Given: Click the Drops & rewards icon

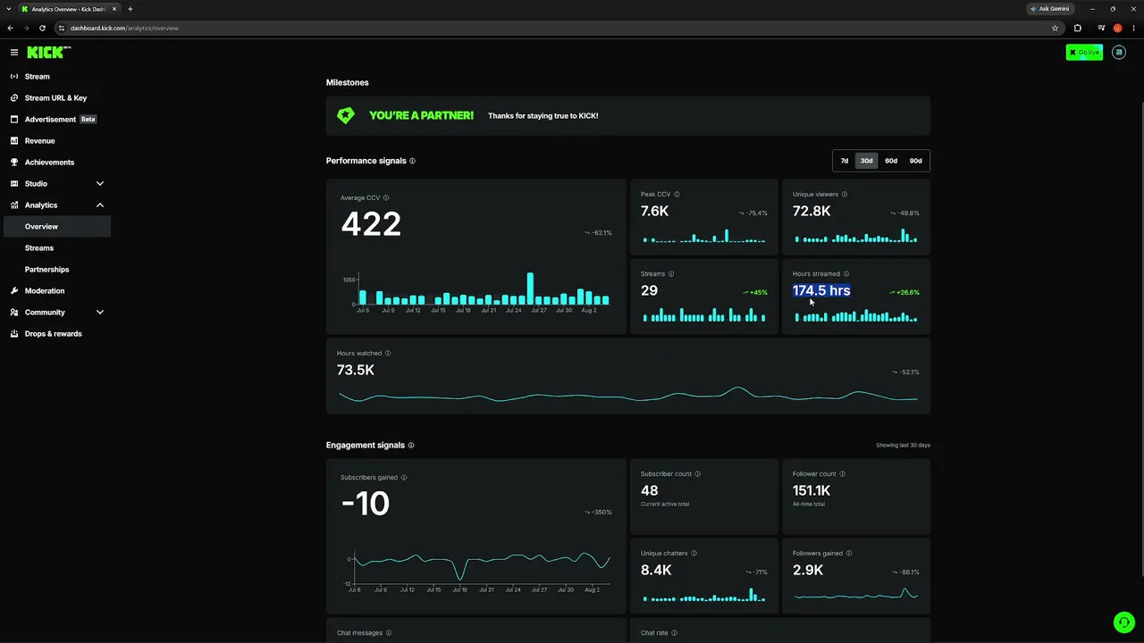Looking at the screenshot, I should pyautogui.click(x=14, y=334).
